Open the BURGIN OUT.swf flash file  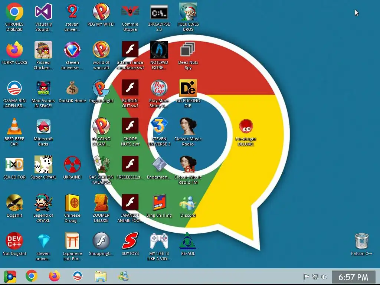(x=130, y=88)
